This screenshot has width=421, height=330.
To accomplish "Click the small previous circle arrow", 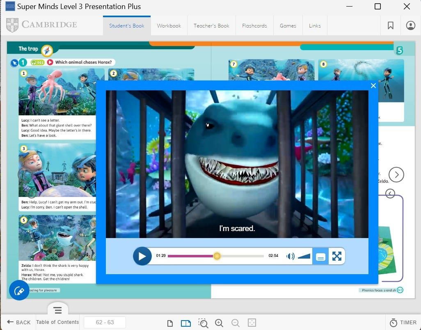I will click(x=390, y=193).
